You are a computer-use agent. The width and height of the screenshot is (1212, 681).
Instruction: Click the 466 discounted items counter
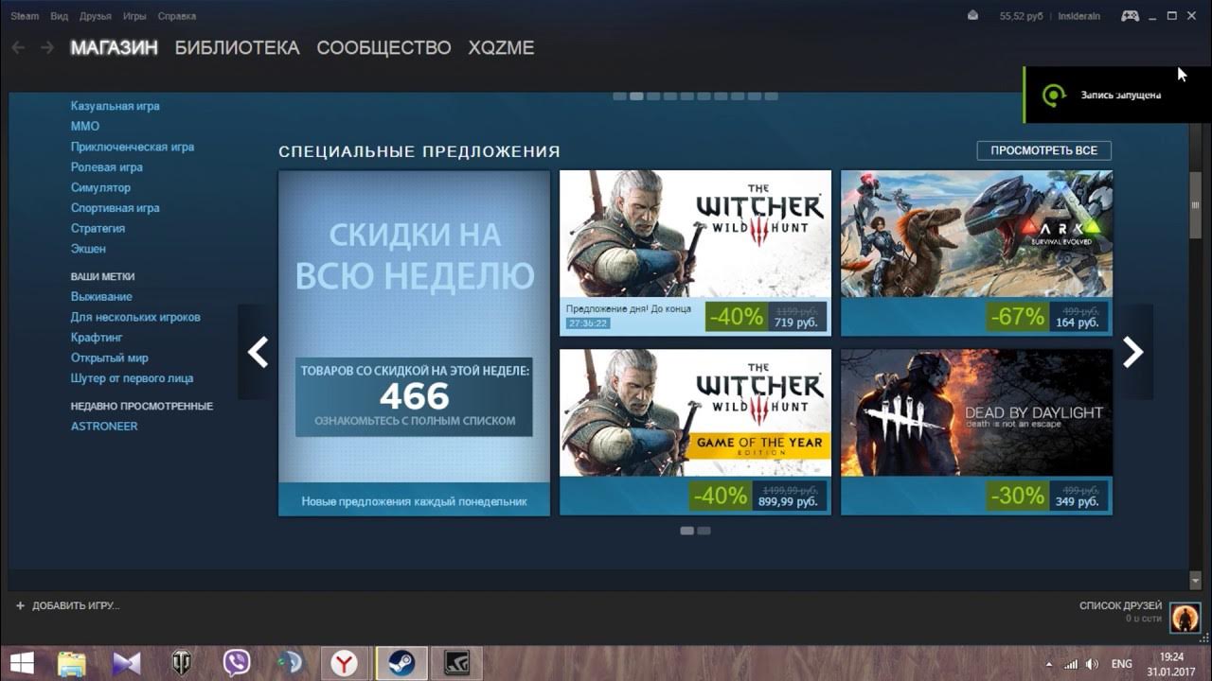(414, 396)
